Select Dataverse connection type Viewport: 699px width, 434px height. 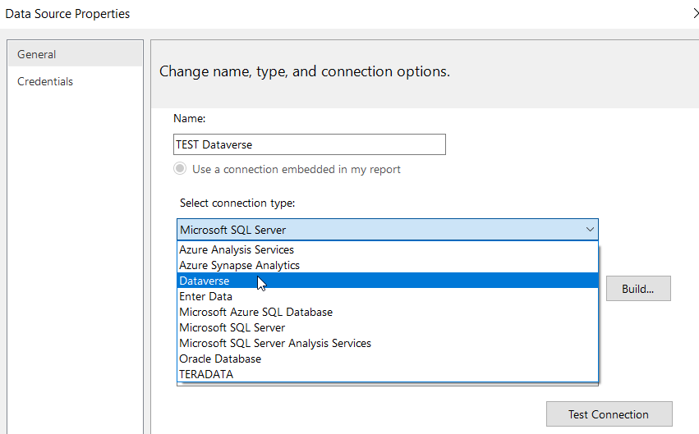click(388, 281)
